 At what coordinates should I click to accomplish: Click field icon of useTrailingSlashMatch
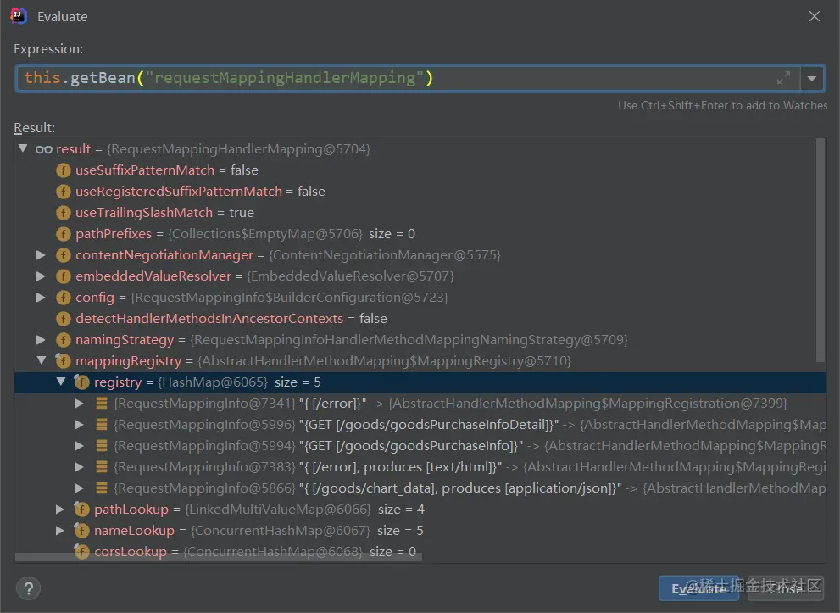[64, 213]
